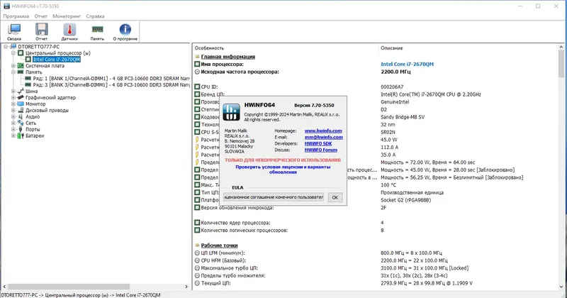Open the Отчет menu
The image size is (567, 298).
(x=41, y=16)
